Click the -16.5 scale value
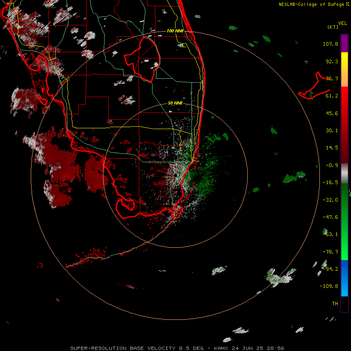351x351 pixels. click(330, 183)
